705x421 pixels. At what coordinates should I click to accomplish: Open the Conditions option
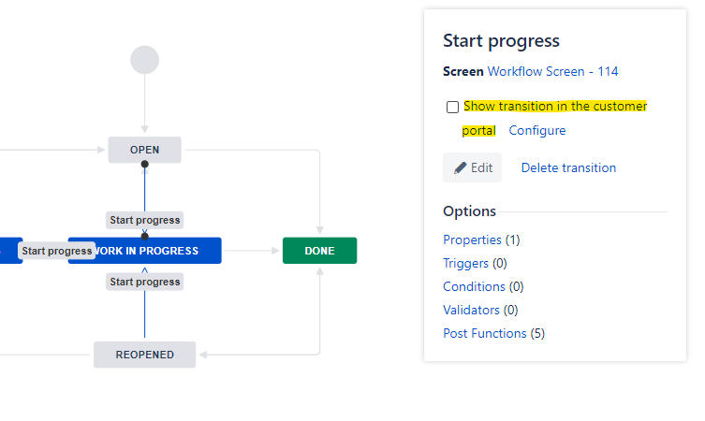click(474, 286)
